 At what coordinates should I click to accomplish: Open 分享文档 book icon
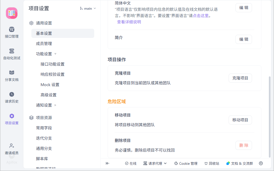(12, 73)
